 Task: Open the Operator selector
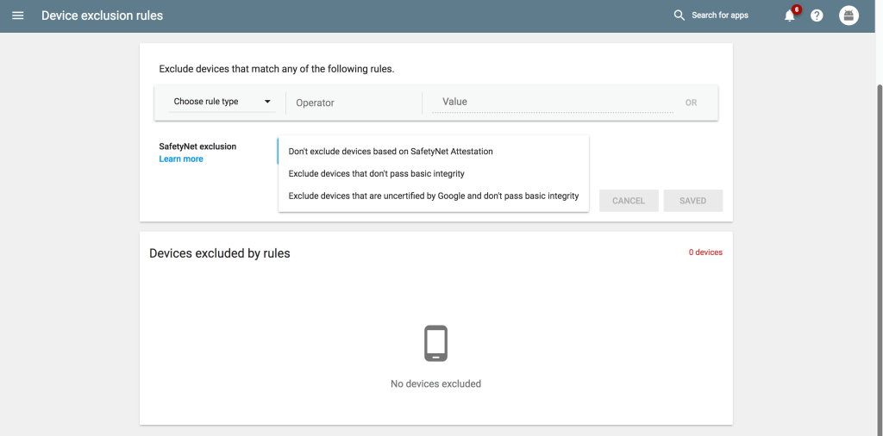354,103
